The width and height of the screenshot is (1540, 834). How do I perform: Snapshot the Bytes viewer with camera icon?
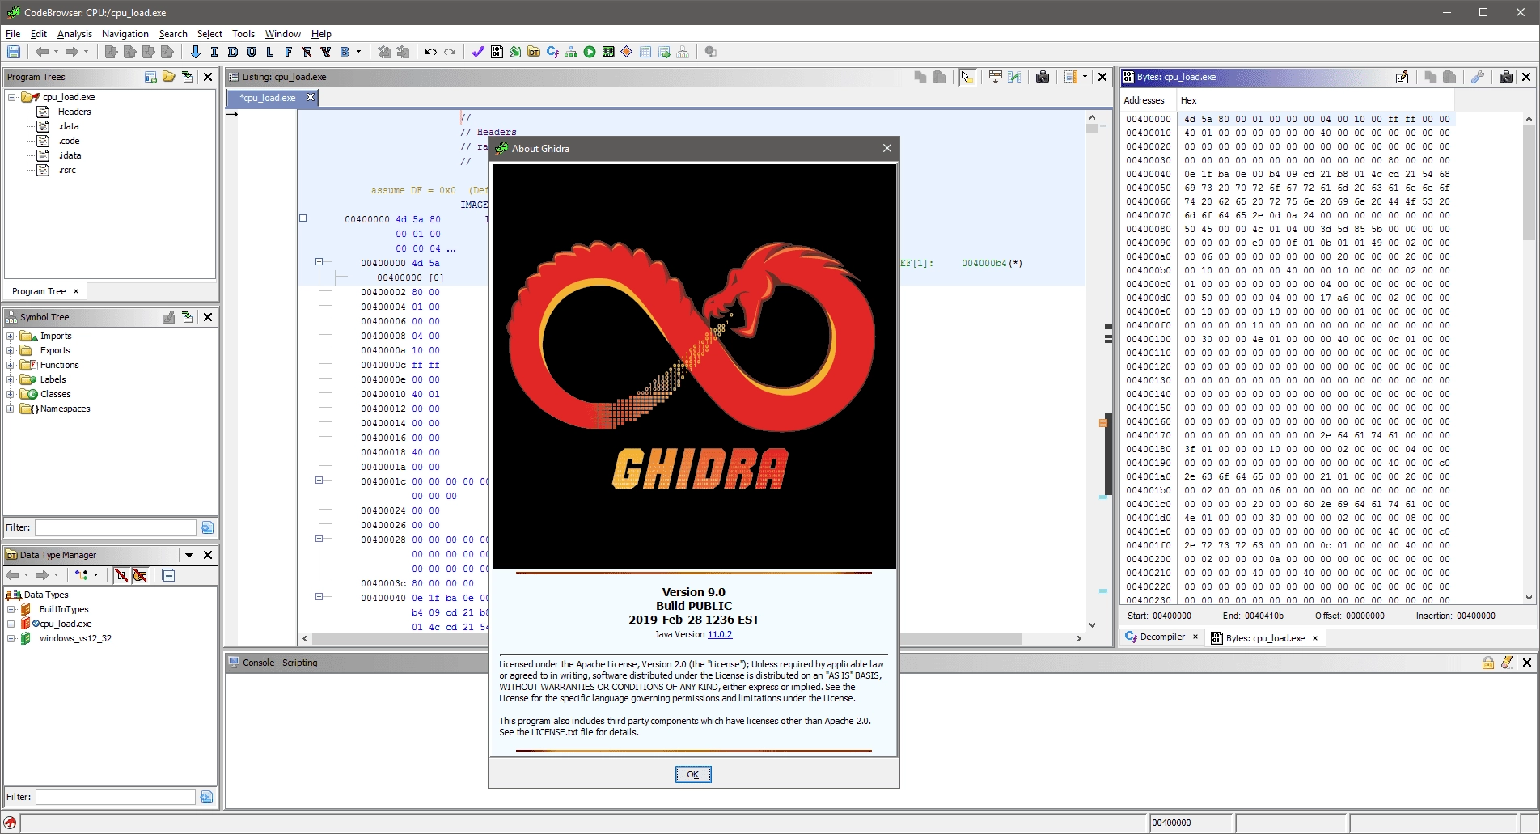tap(1505, 77)
